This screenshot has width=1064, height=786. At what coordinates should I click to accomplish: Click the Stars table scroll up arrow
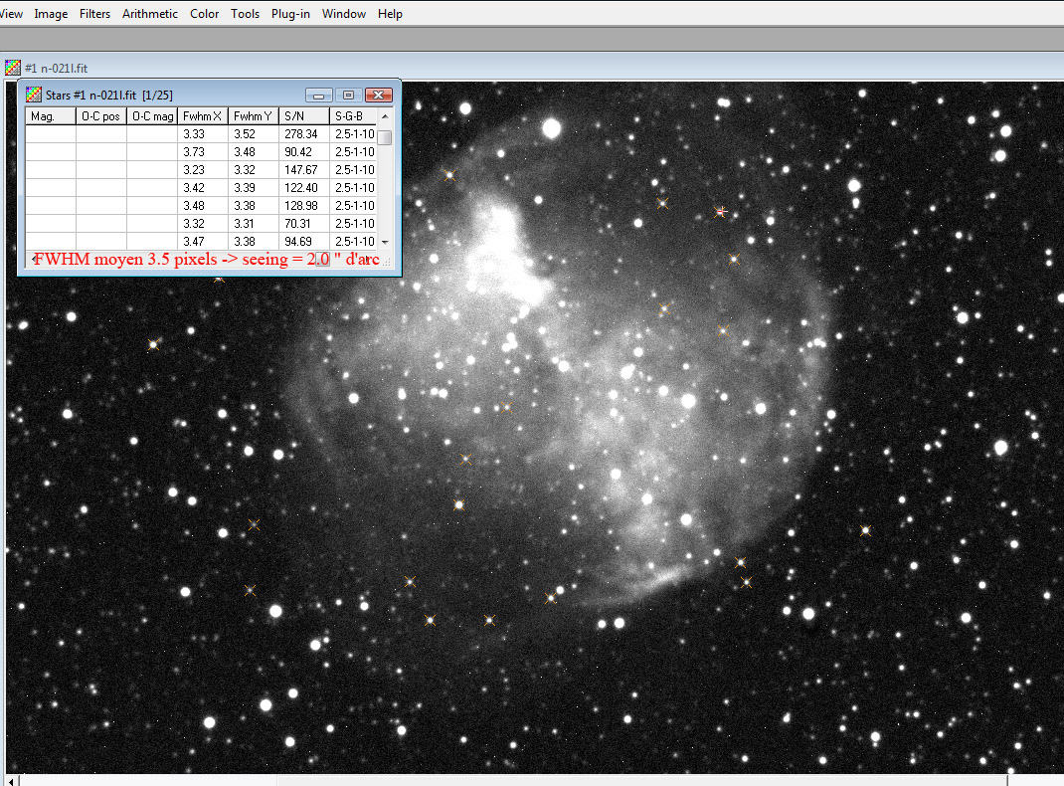[385, 116]
